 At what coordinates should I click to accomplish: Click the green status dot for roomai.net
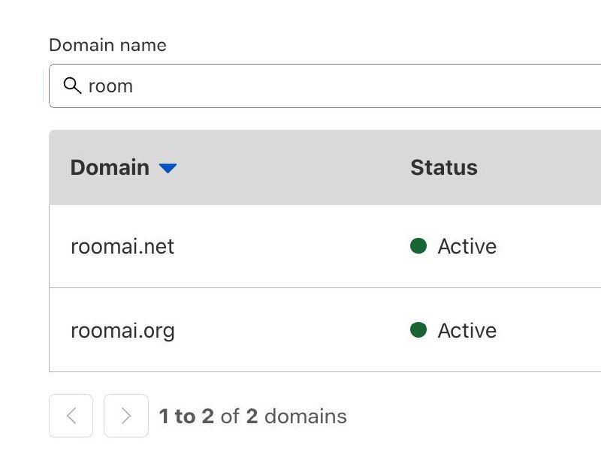(x=418, y=246)
